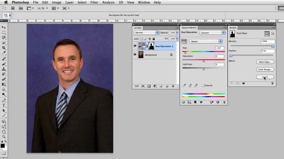Add layer mask from Layers panel footer
This screenshot has height=159, width=284.
coord(149,87)
